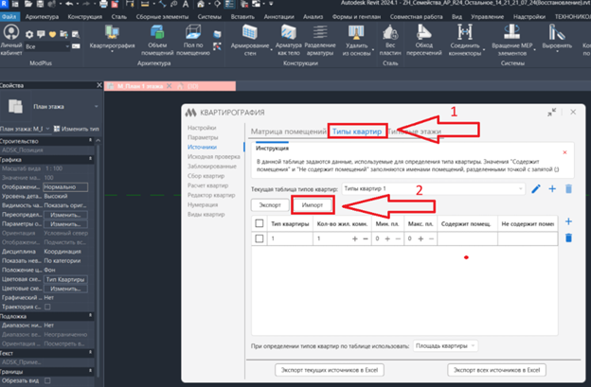Decrease Кол-во жил. комн. value with minus
Image resolution: width=591 pixels, height=387 pixels.
[x=366, y=238]
